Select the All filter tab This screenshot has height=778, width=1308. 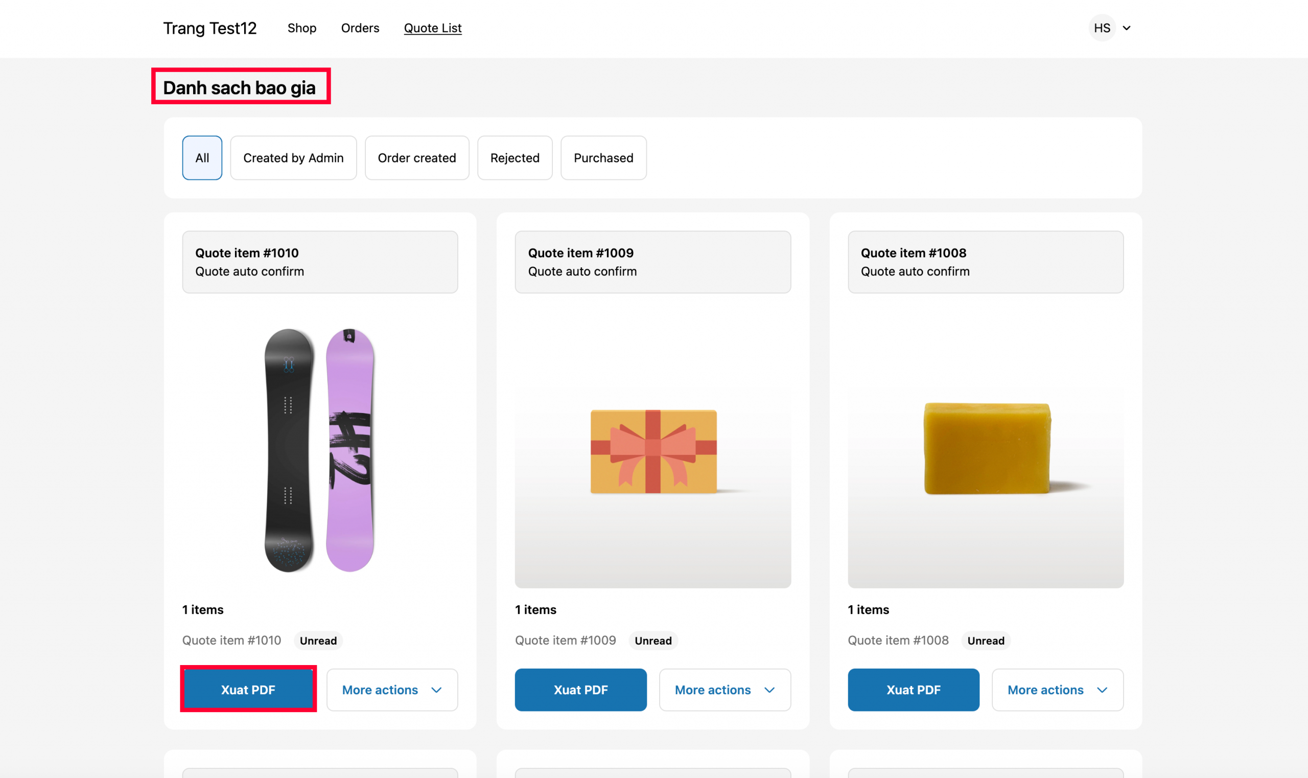202,158
